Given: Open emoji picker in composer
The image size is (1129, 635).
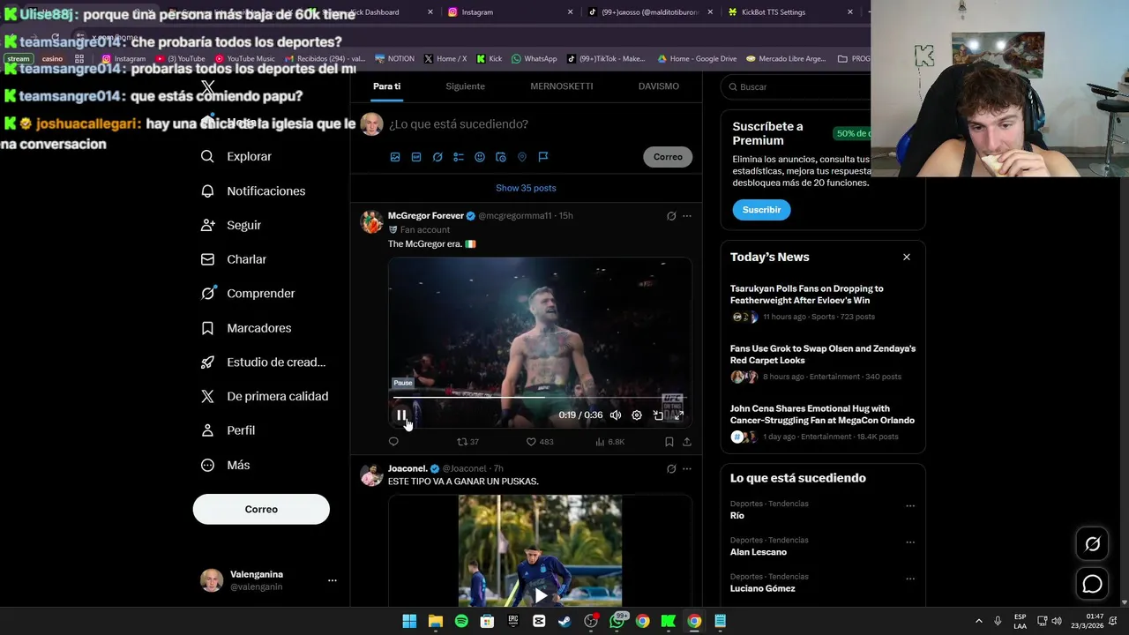Looking at the screenshot, I should tap(480, 157).
